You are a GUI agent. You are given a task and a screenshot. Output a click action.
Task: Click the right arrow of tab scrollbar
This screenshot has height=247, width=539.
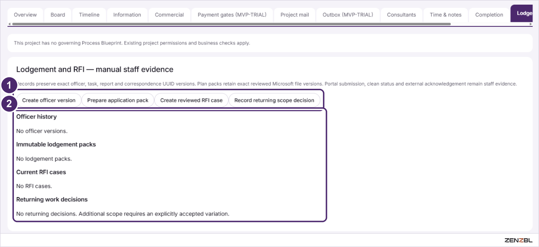531,24
